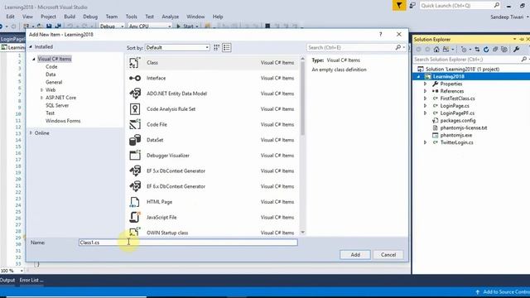This screenshot has height=298, width=530.
Task: Pick the EF 5.x DbContext Generator icon
Action: pyautogui.click(x=135, y=171)
